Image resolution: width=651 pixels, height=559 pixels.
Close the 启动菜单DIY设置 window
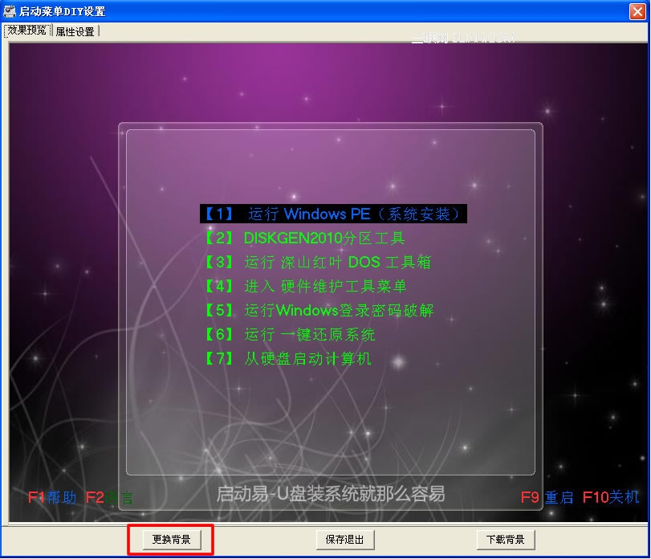pyautogui.click(x=637, y=11)
